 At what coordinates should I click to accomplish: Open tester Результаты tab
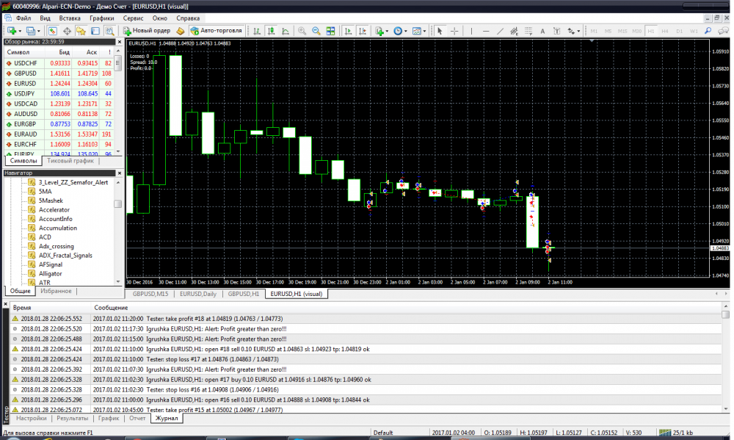pyautogui.click(x=72, y=418)
